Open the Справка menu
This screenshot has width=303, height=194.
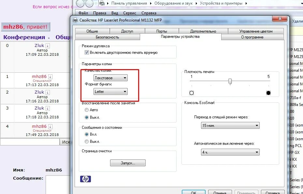click(x=149, y=13)
